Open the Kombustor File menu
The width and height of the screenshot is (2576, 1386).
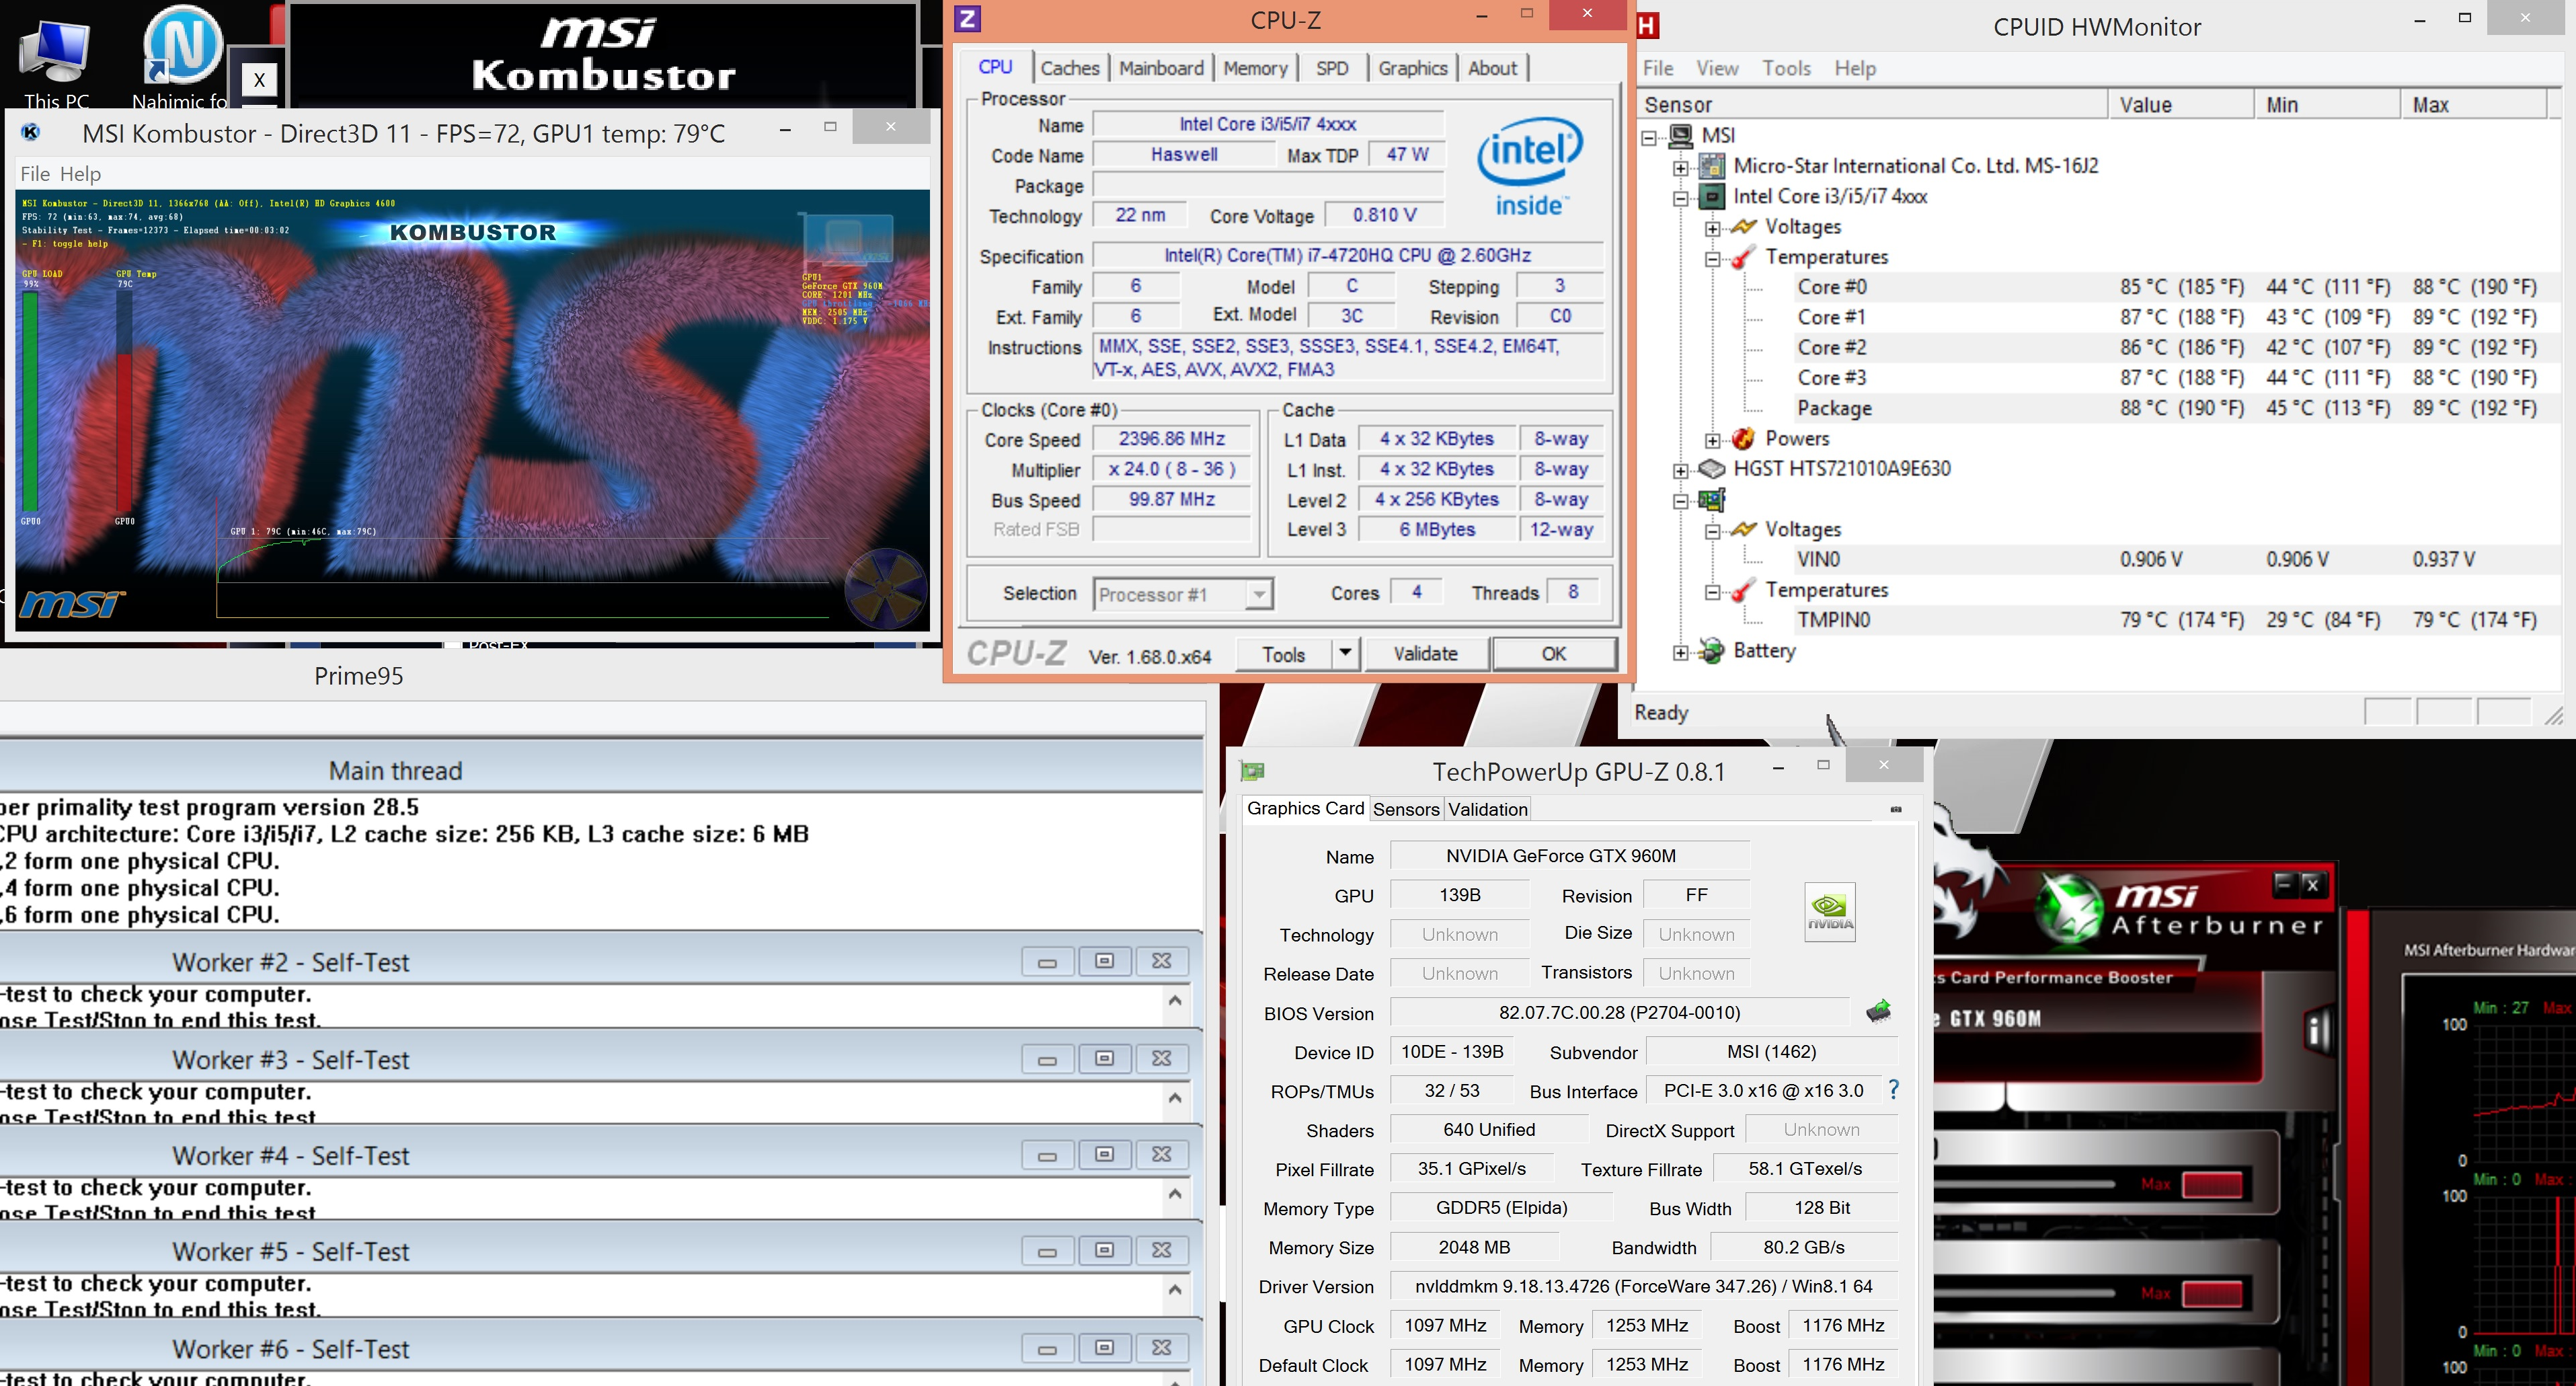point(35,174)
